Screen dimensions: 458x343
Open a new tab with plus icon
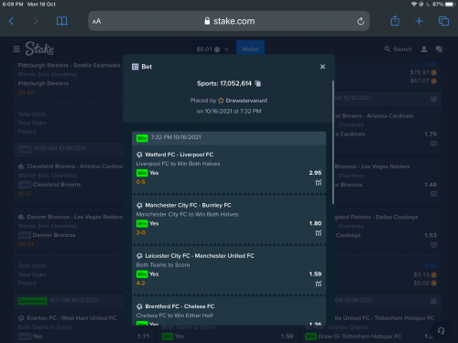[x=420, y=21]
